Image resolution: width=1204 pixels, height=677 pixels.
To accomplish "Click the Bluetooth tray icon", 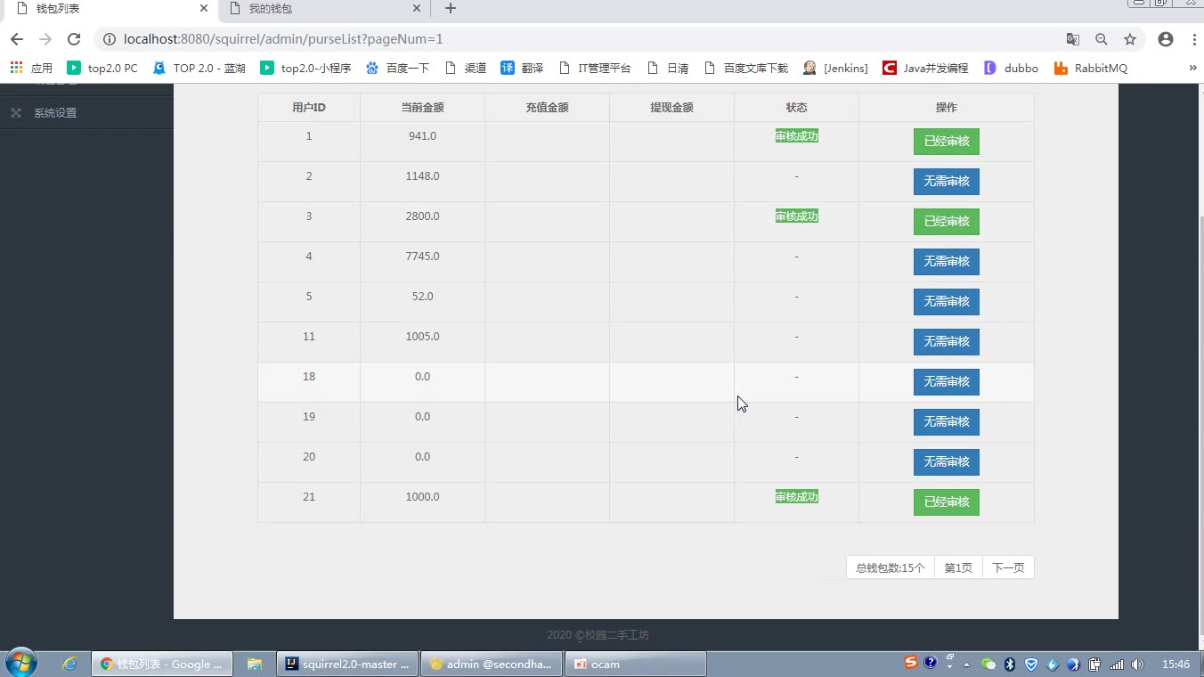I will coord(1010,664).
